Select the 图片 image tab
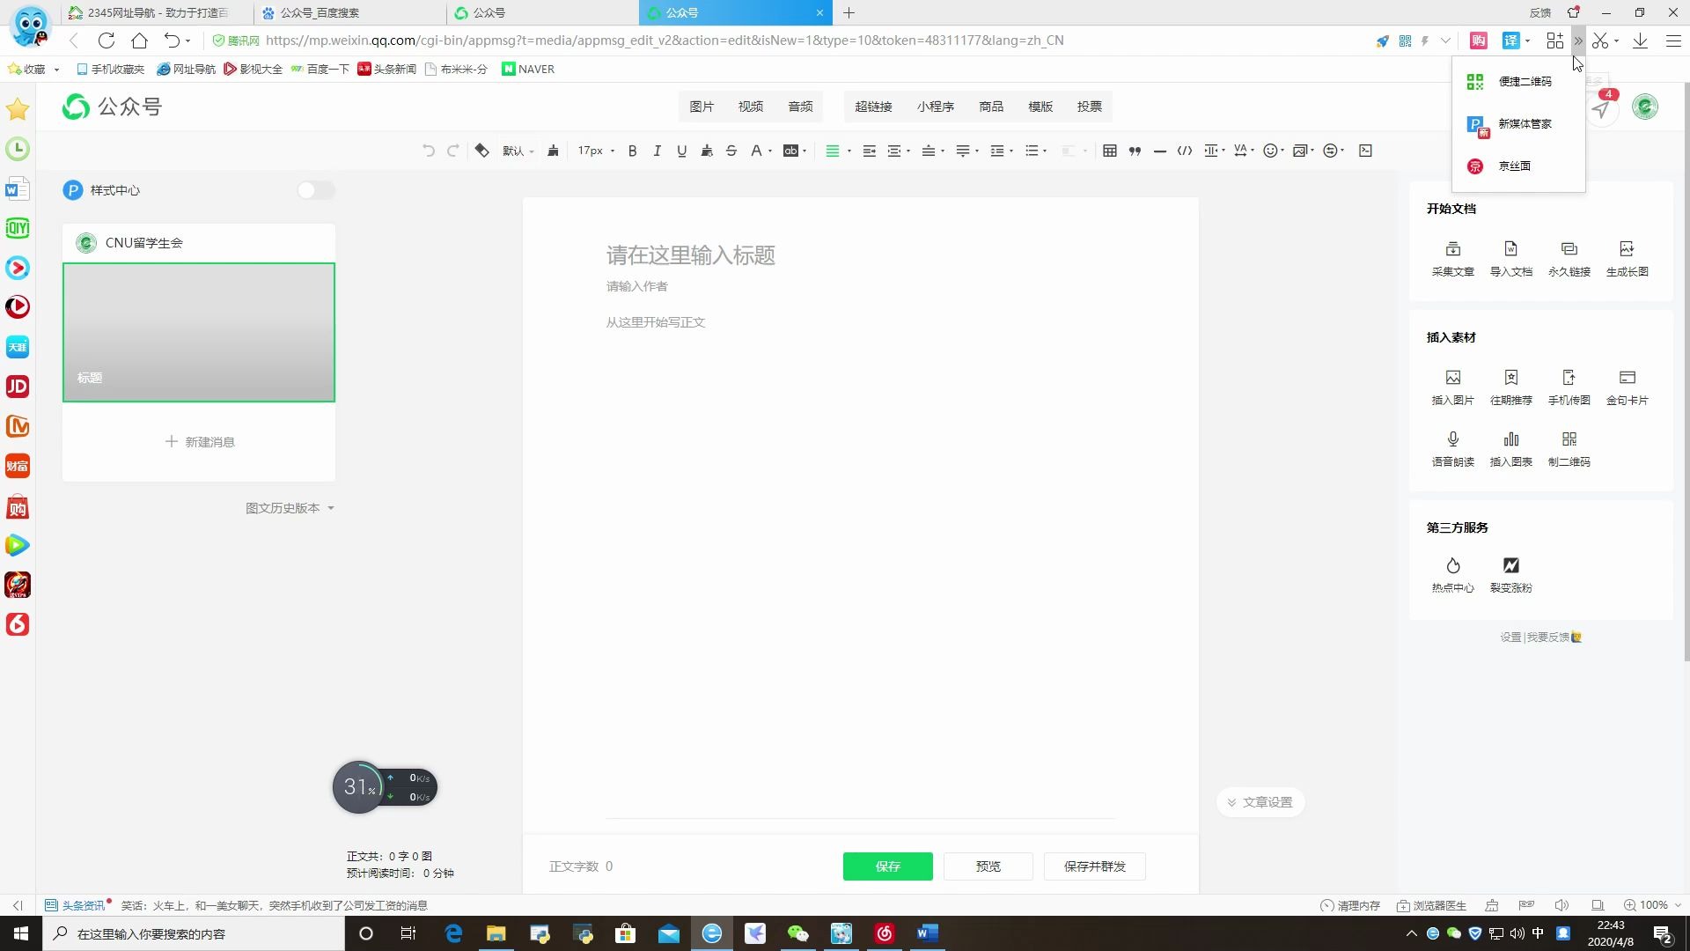Screen dimensions: 1690x951 [701, 106]
